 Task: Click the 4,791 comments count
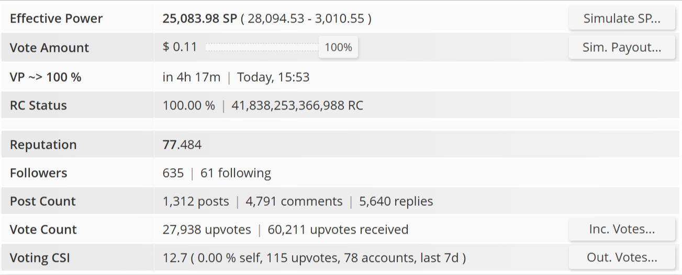294,202
